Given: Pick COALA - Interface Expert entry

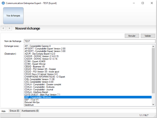Looking at the screenshot, I should [x=88, y=92].
